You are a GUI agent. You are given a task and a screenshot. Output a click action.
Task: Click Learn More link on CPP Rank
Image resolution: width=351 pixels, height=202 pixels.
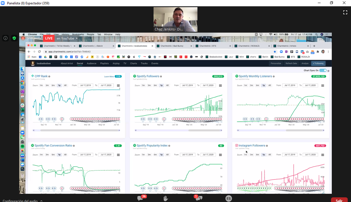click(x=109, y=77)
